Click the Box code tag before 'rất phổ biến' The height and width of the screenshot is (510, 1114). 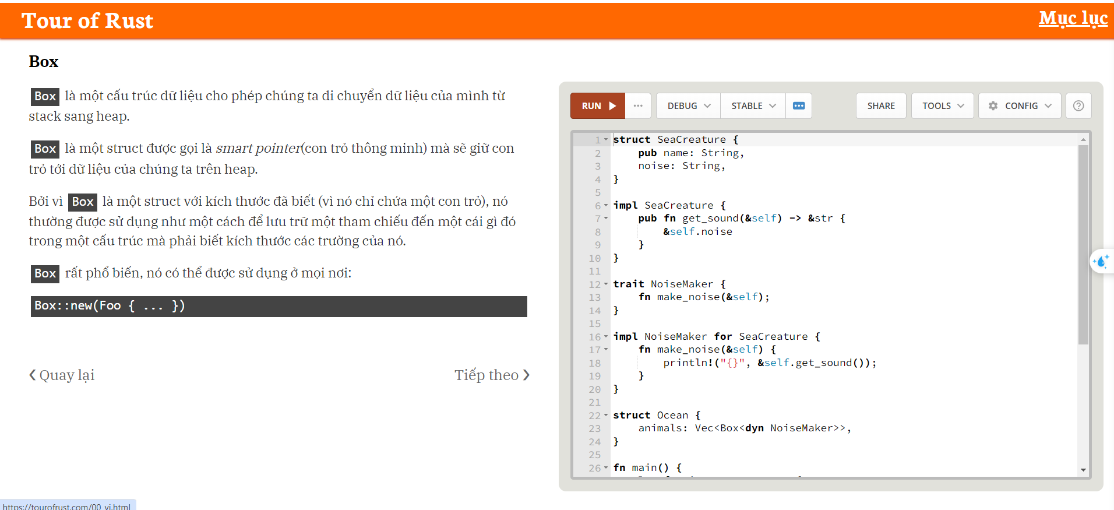45,273
